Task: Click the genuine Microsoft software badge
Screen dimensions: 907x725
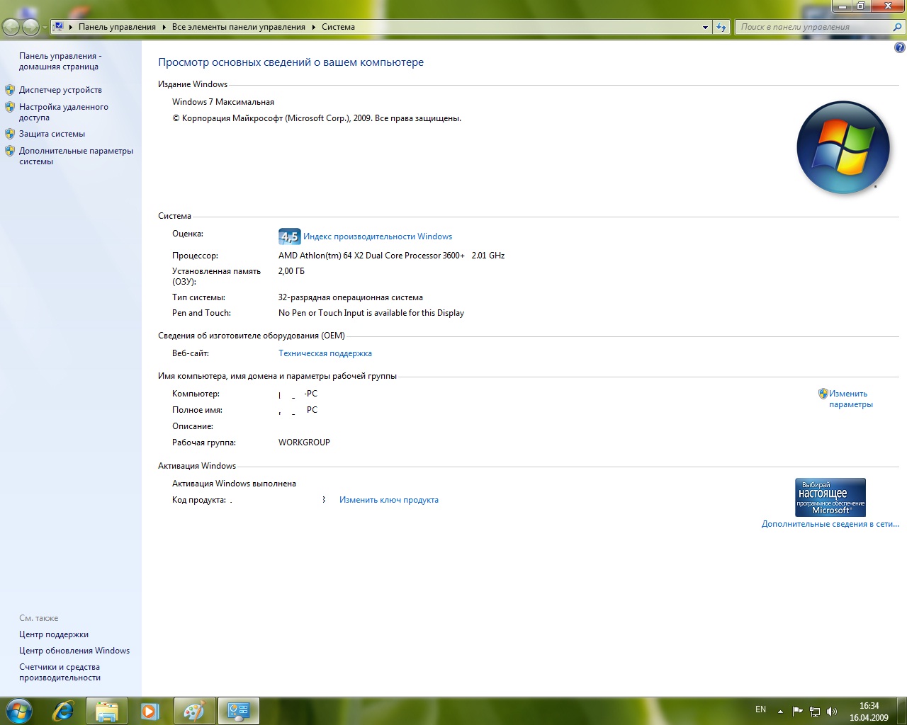Action: click(830, 497)
